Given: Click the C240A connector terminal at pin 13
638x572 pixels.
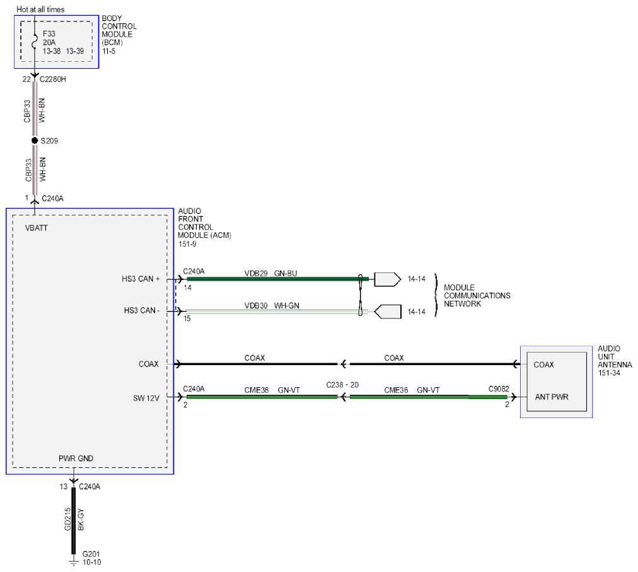Looking at the screenshot, I should [74, 482].
